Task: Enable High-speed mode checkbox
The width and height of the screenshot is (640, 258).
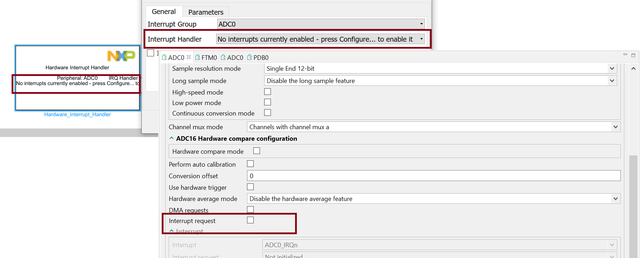Action: pyautogui.click(x=267, y=92)
